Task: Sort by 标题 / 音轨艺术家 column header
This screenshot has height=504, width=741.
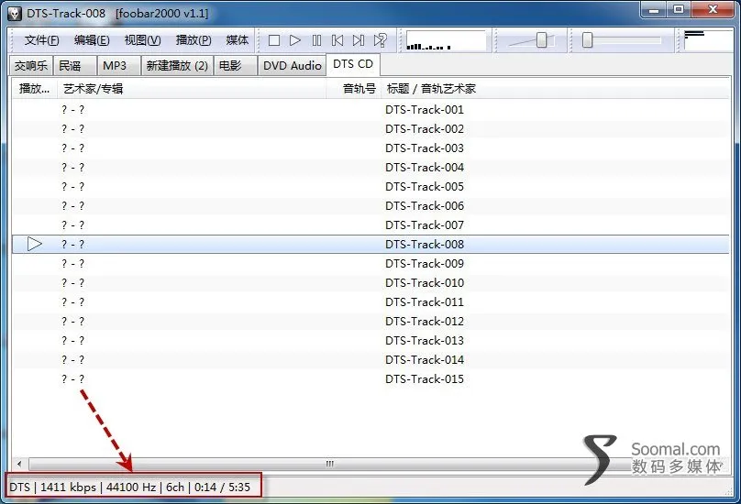Action: point(555,88)
